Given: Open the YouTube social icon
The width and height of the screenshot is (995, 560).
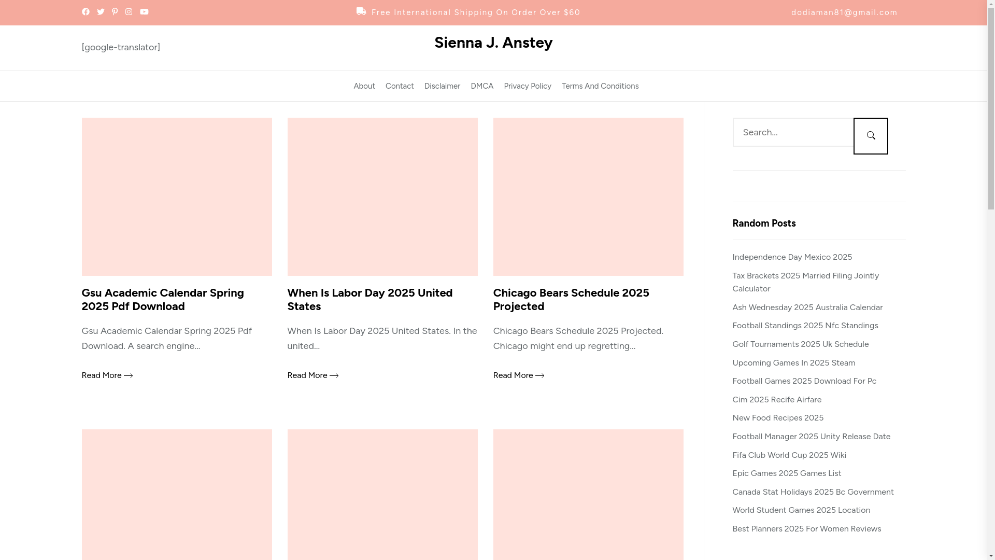Looking at the screenshot, I should tap(144, 12).
